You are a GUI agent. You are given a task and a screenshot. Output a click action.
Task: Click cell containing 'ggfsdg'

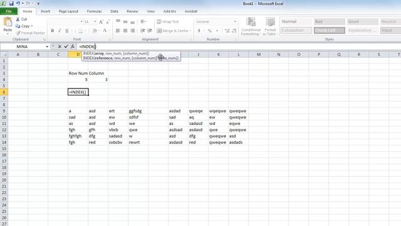click(x=138, y=111)
